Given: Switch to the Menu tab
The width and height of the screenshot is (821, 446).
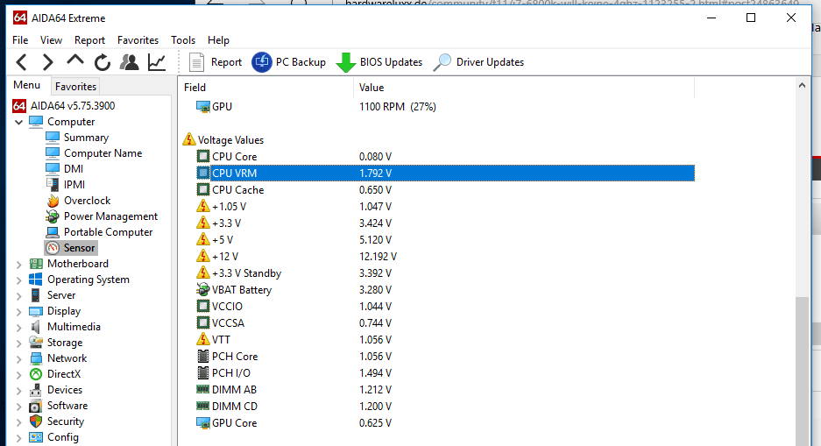Looking at the screenshot, I should click(26, 85).
